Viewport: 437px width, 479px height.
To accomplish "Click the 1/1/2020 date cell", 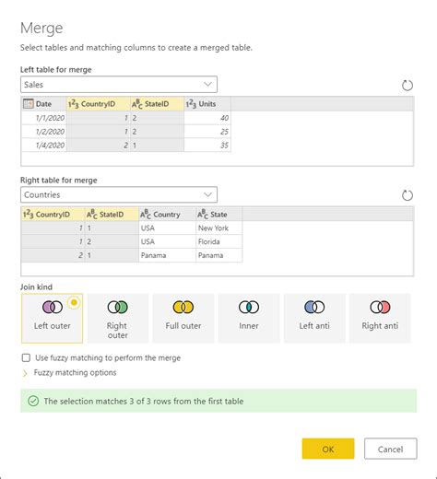I will click(x=44, y=118).
